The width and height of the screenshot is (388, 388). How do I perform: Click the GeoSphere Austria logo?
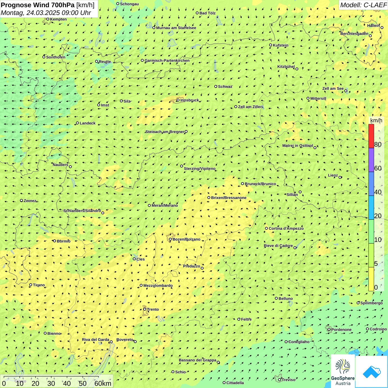click(343, 371)
